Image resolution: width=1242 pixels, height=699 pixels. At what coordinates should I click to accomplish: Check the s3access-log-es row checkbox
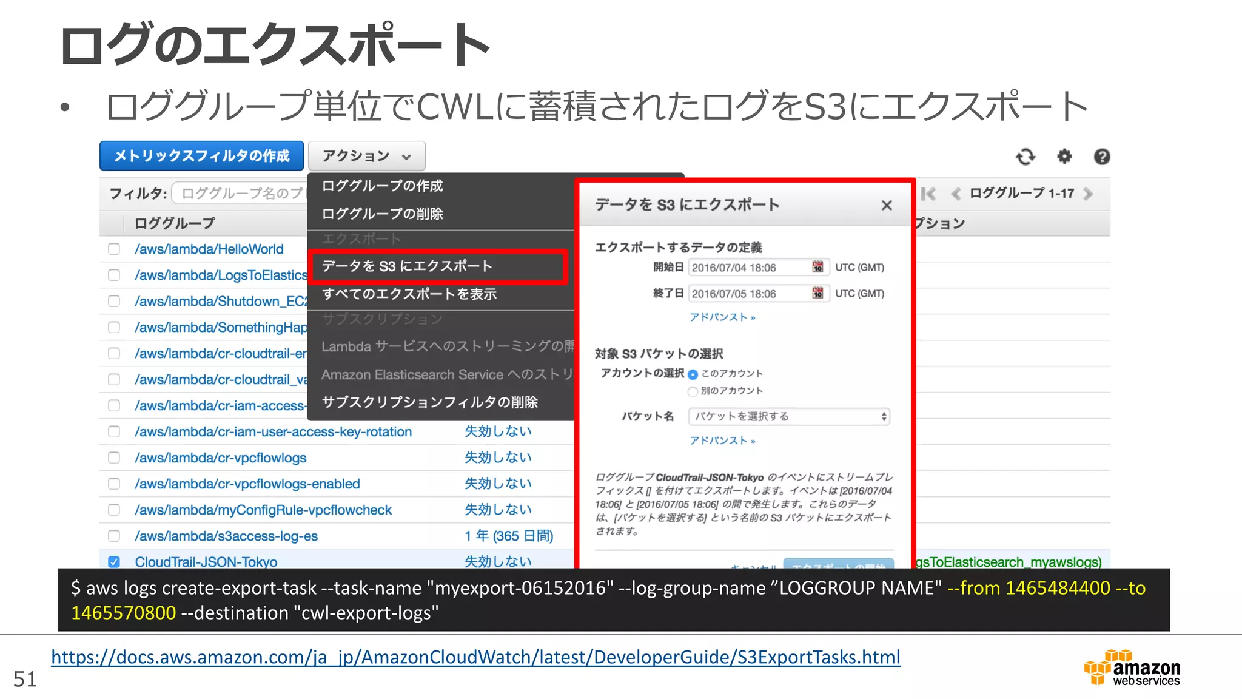pos(114,536)
